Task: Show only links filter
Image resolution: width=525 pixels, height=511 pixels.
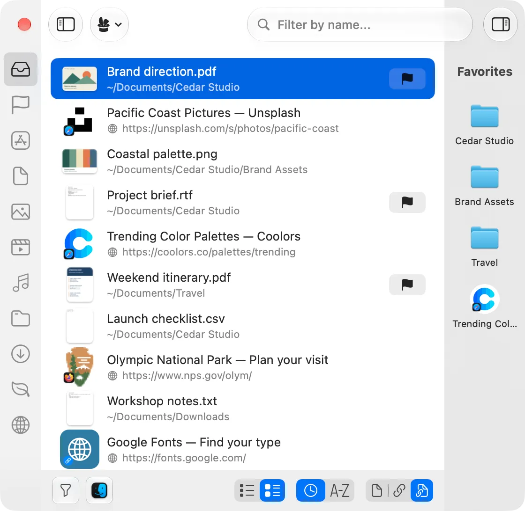Action: pyautogui.click(x=399, y=490)
